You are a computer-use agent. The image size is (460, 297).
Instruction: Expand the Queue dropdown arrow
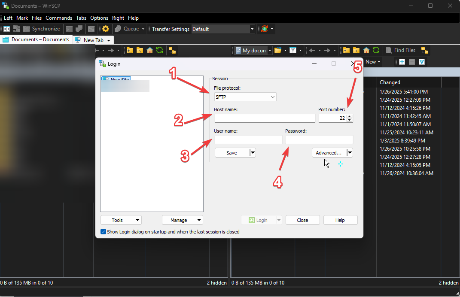(x=143, y=29)
